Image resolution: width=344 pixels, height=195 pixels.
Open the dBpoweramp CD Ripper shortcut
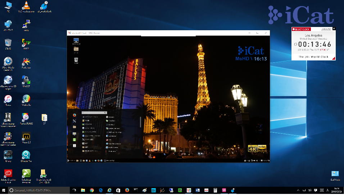point(8,83)
